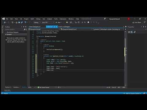Open the Window menu
The width and height of the screenshot is (147, 110).
[x=71, y=19]
